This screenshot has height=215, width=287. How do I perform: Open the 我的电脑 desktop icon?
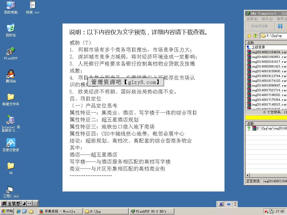coord(11,7)
